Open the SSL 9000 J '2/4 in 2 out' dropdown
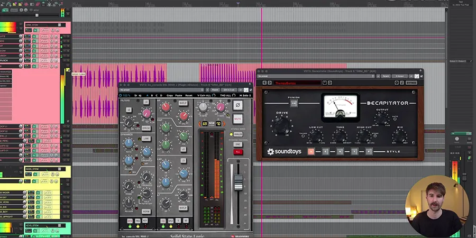Viewport: 476px width, 238px height. pyautogui.click(x=228, y=90)
